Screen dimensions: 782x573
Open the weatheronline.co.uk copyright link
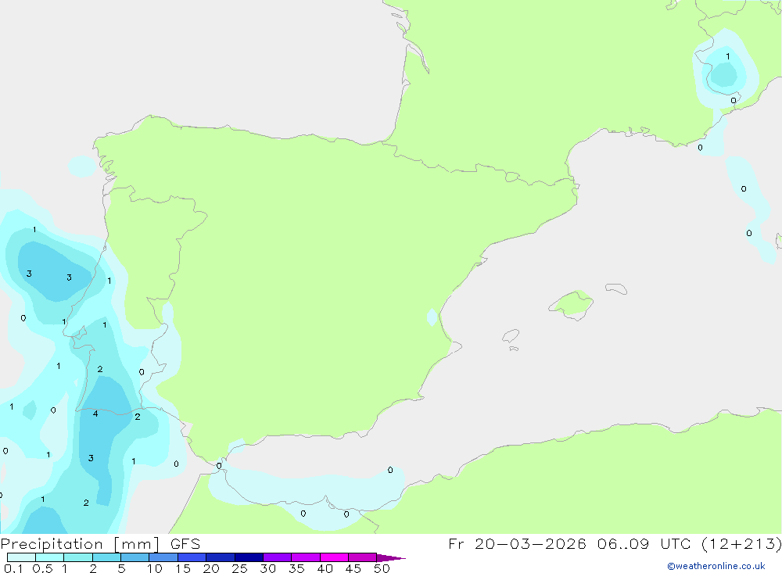click(x=716, y=566)
